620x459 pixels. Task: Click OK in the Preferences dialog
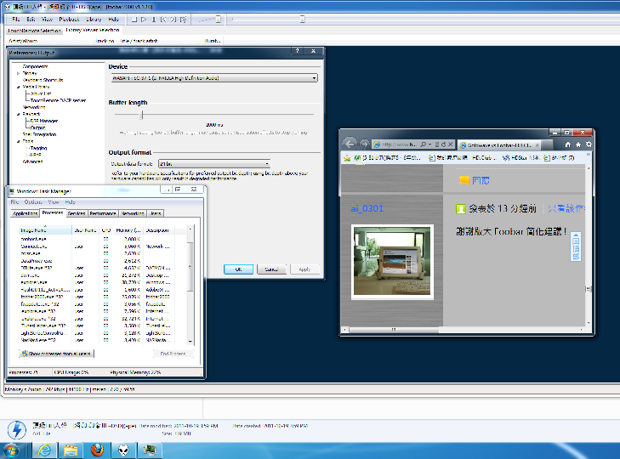(x=238, y=269)
